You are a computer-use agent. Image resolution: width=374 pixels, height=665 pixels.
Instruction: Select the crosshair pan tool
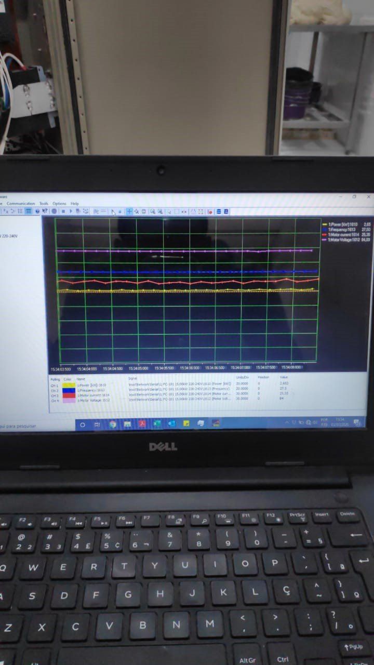click(x=130, y=211)
